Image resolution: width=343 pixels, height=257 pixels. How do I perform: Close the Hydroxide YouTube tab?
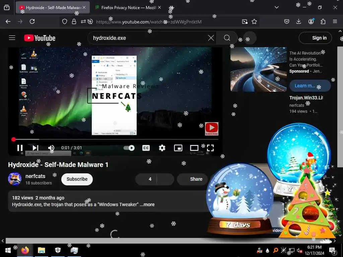[x=84, y=7]
